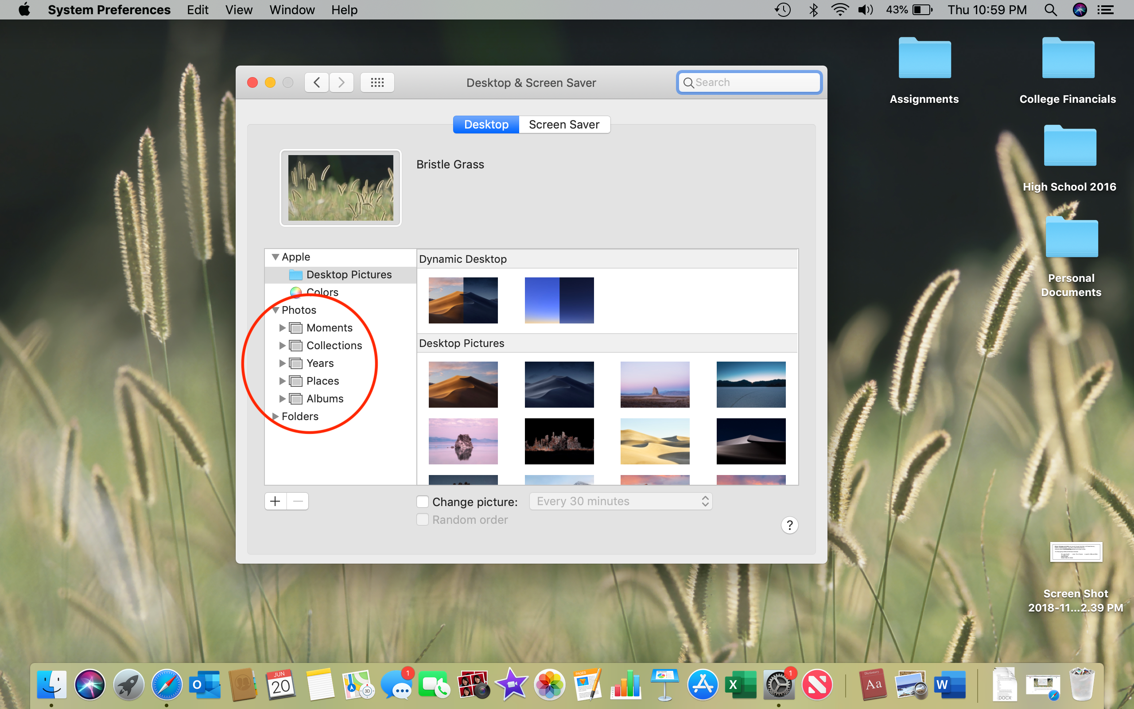Click the Siri icon in menu bar
1134x709 pixels.
pyautogui.click(x=1080, y=10)
